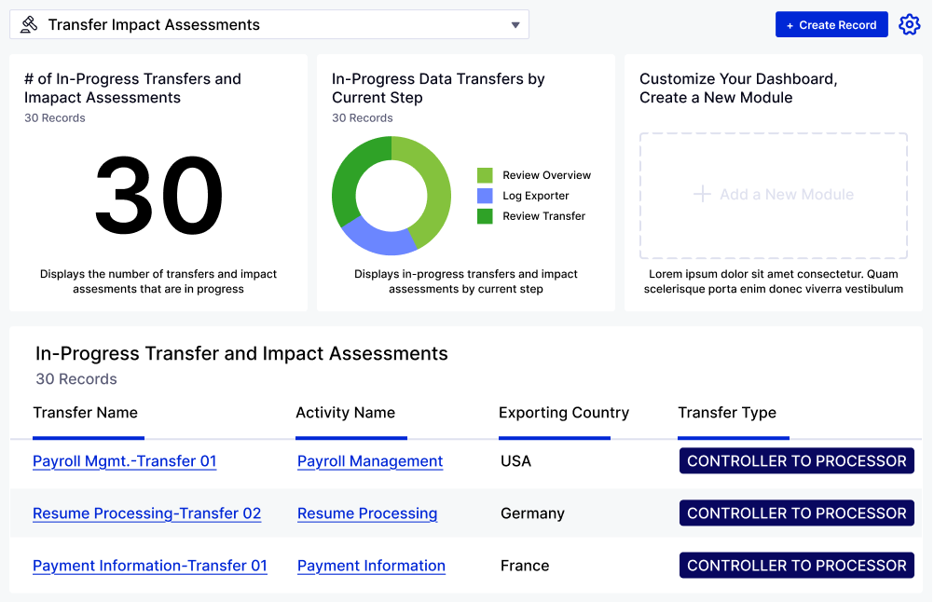Sort by Exporting Country column header
The height and width of the screenshot is (602, 934).
coord(564,413)
